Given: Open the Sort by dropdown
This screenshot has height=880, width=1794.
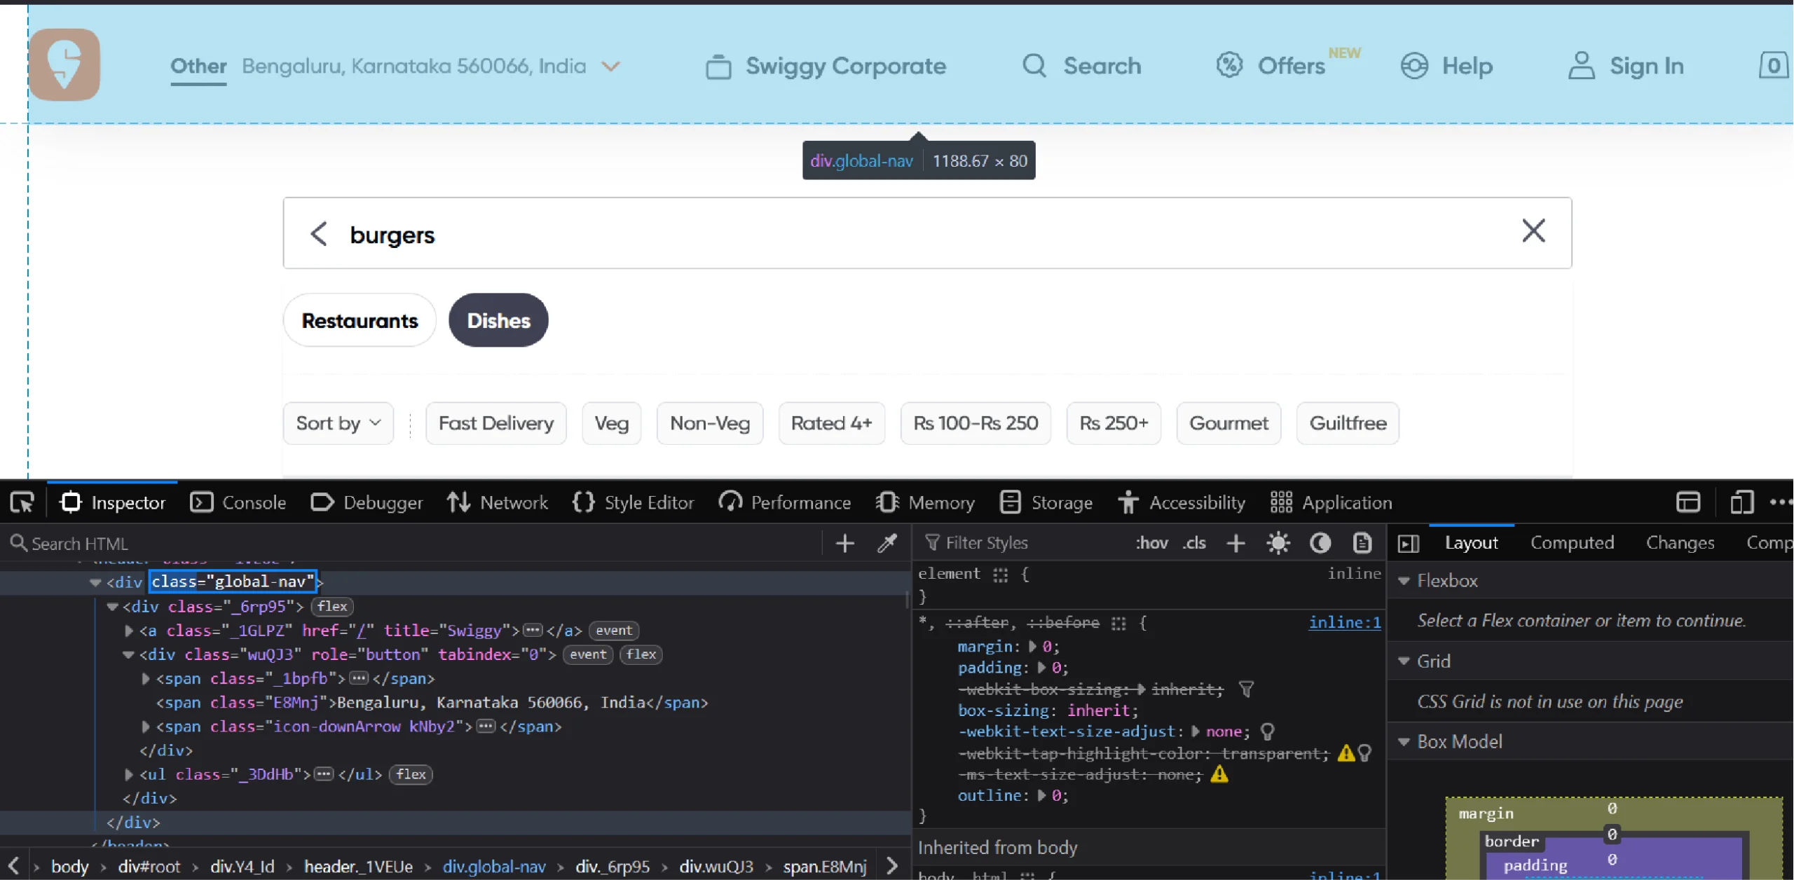Looking at the screenshot, I should coord(338,423).
